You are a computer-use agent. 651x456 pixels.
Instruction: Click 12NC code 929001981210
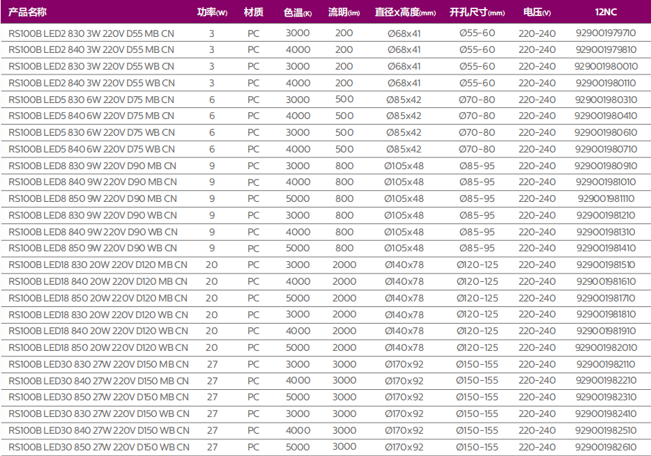pos(606,215)
